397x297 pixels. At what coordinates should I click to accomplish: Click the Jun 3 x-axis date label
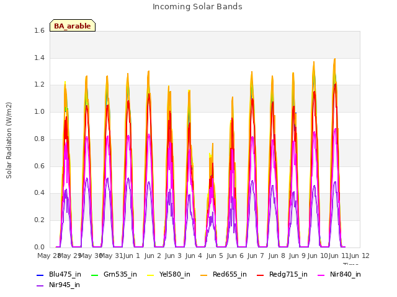[x=173, y=256]
